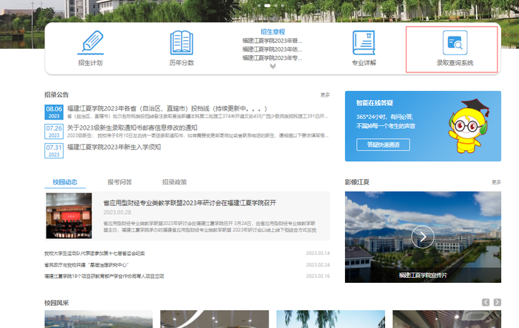The width and height of the screenshot is (519, 328).
Task: Click the 08.06 date badge
Action: tap(54, 112)
